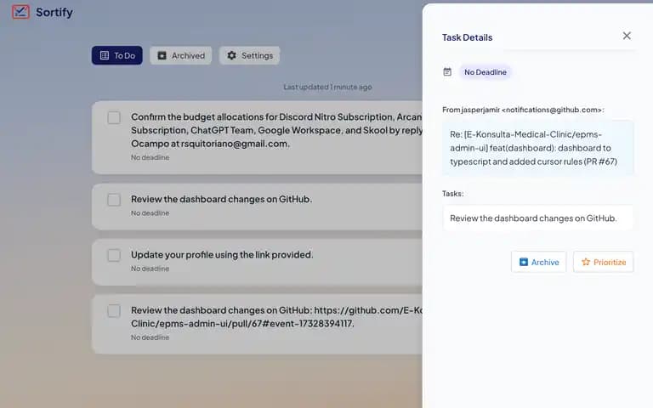Open the Archived tab
Viewport: 653px width, 408px height.
(181, 55)
